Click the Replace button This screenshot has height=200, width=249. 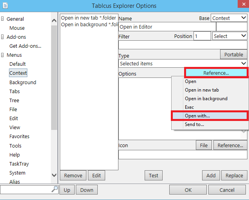(x=234, y=175)
